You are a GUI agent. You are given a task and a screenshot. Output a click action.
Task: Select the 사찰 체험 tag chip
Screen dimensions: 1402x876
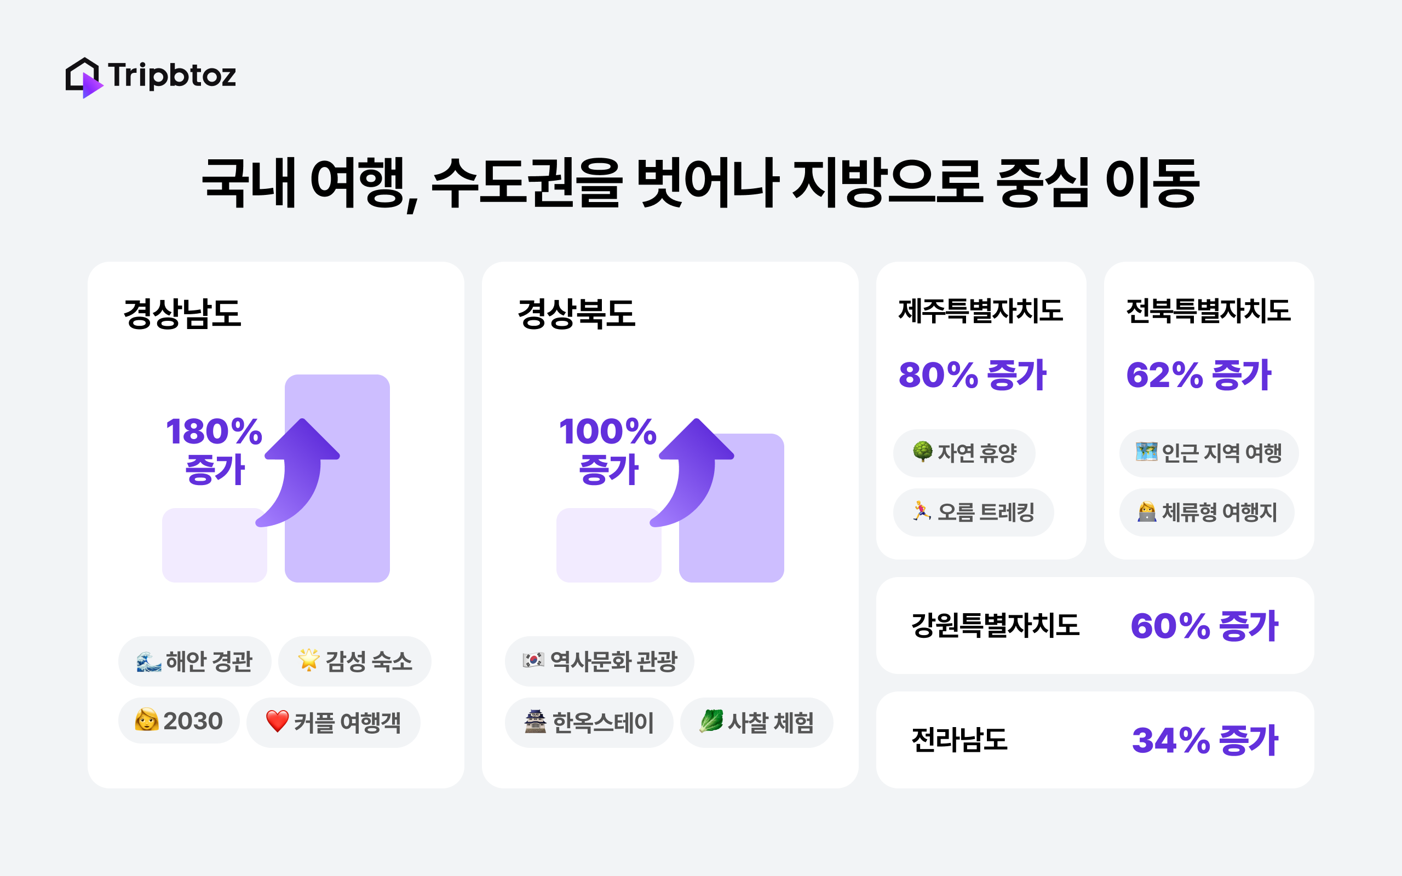pyautogui.click(x=756, y=723)
